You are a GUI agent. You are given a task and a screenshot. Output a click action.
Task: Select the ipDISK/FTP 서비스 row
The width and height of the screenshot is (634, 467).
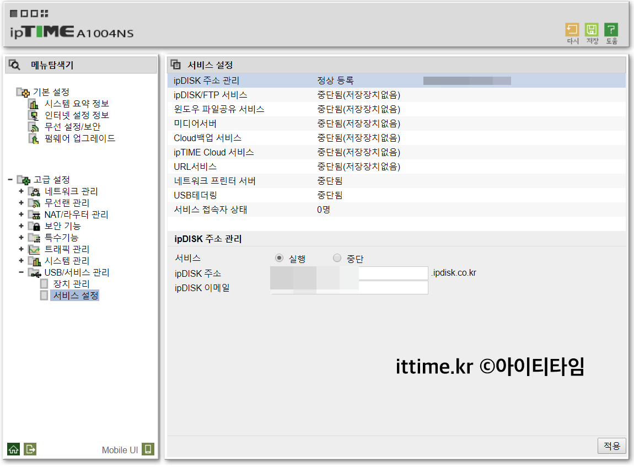point(396,95)
